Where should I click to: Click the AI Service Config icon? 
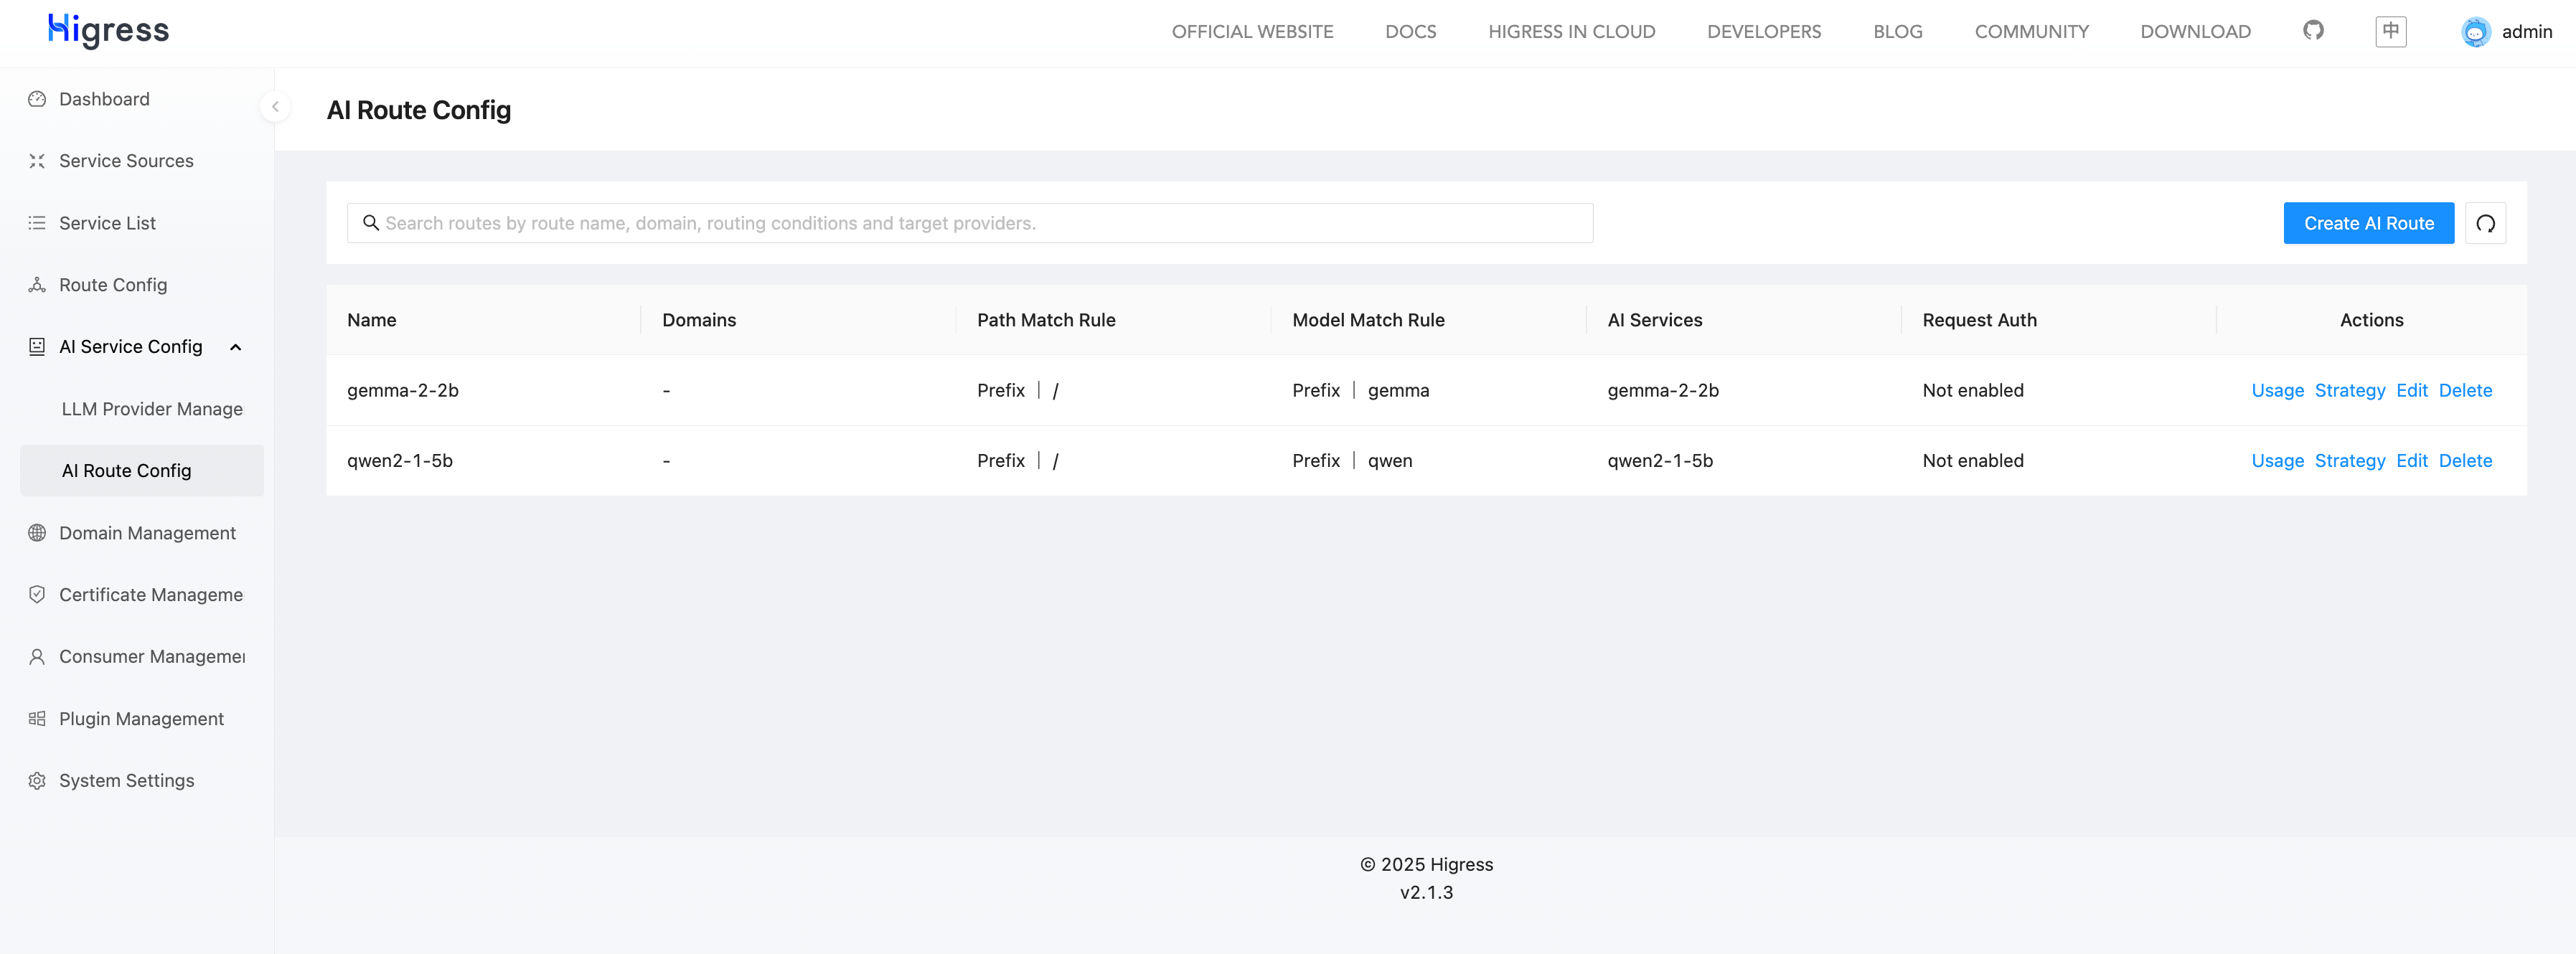coord(37,347)
